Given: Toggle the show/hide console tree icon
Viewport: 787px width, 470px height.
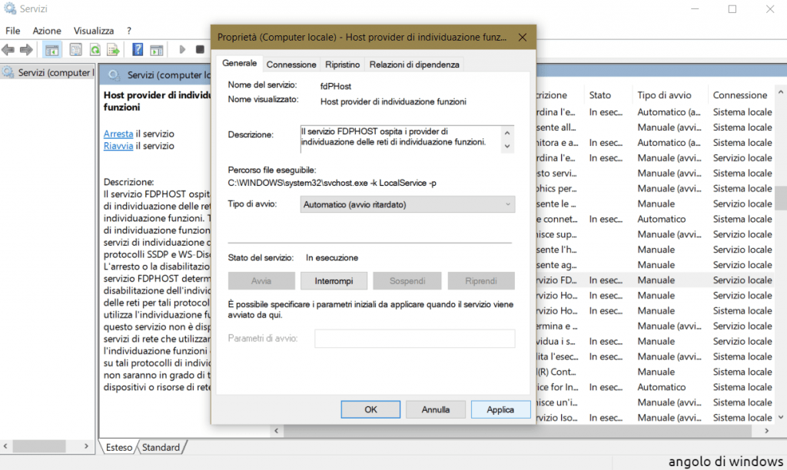Looking at the screenshot, I should (51, 50).
